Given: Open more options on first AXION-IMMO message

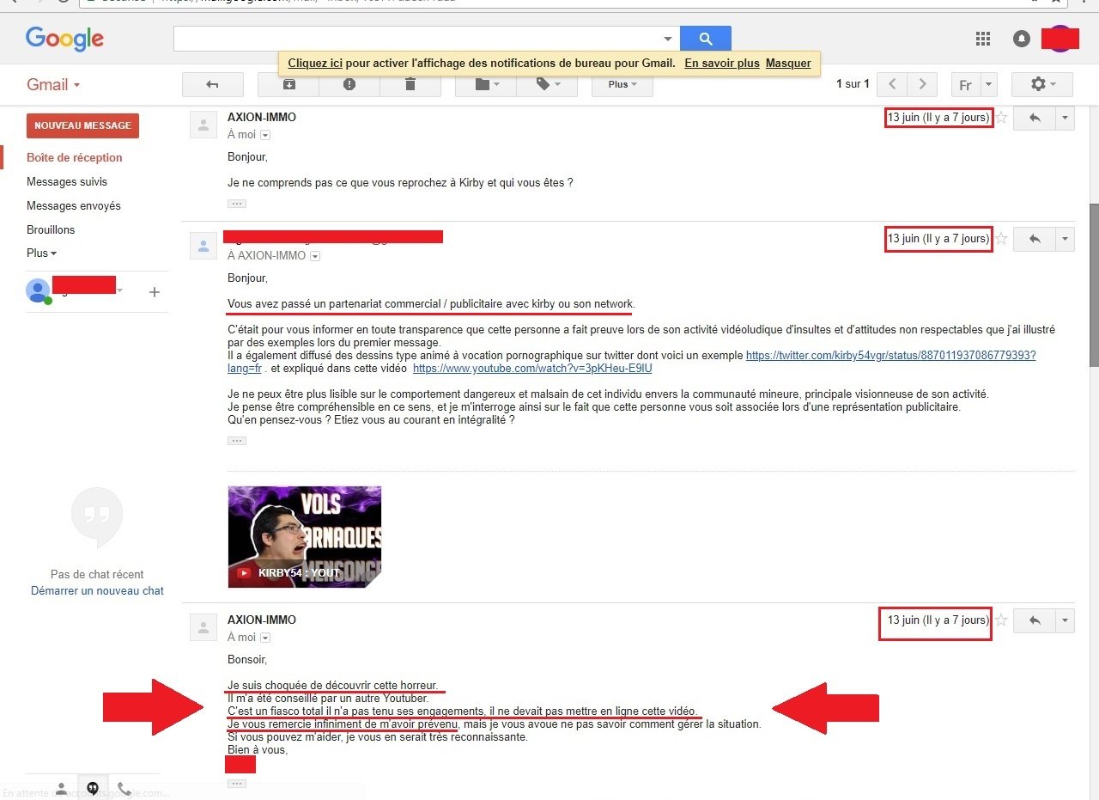Looking at the screenshot, I should [x=1066, y=119].
